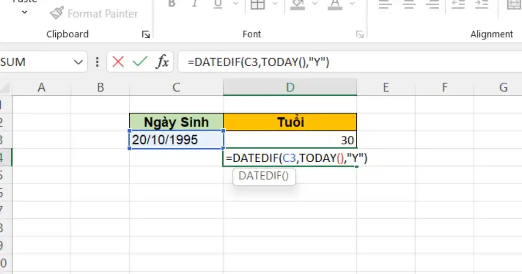Image resolution: width=522 pixels, height=274 pixels.
Task: Click the formula bar DATEDIF text
Action: 258,62
